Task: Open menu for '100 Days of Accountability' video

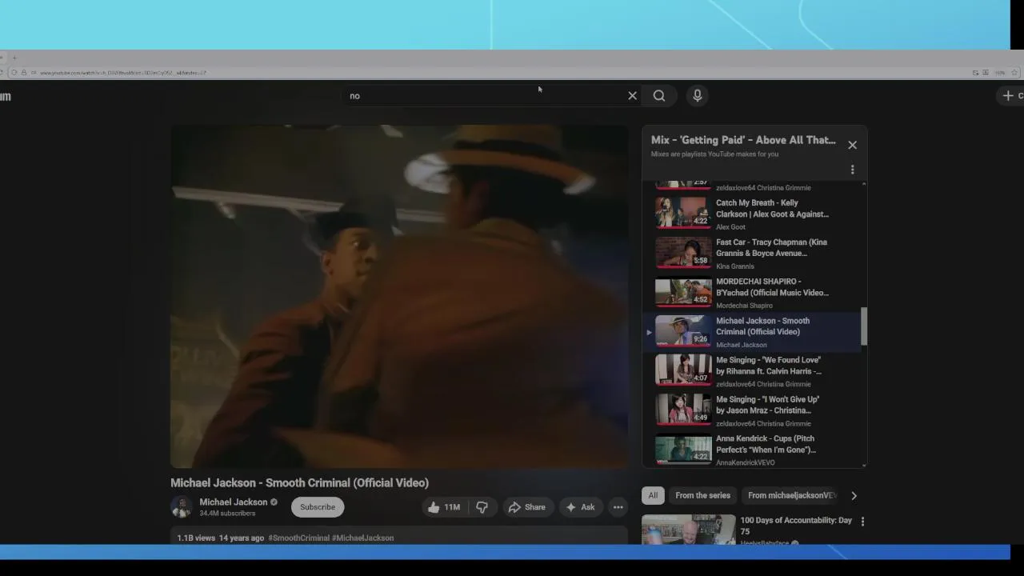Action: point(862,522)
